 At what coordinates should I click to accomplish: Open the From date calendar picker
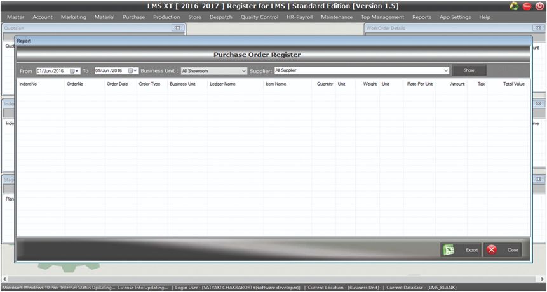point(74,70)
